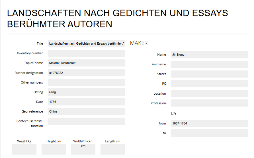Click the maker Name field Jin Nong

[x=209, y=55]
